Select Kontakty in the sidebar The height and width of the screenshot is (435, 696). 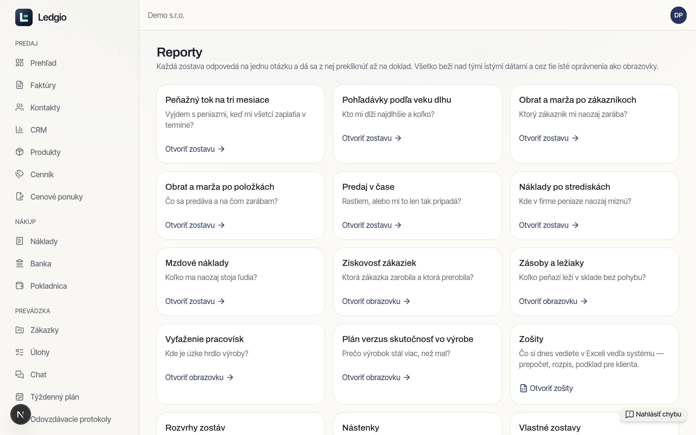coord(45,107)
